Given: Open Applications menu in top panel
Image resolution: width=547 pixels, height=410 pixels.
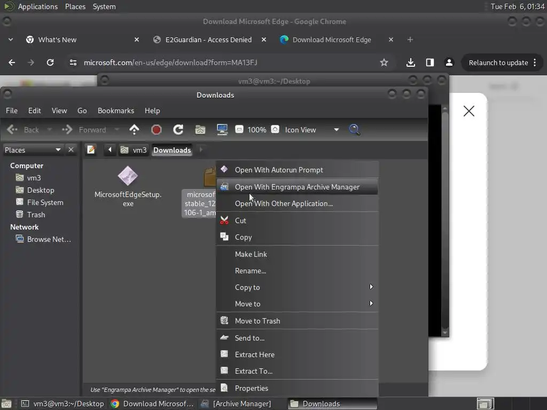Looking at the screenshot, I should (x=38, y=6).
